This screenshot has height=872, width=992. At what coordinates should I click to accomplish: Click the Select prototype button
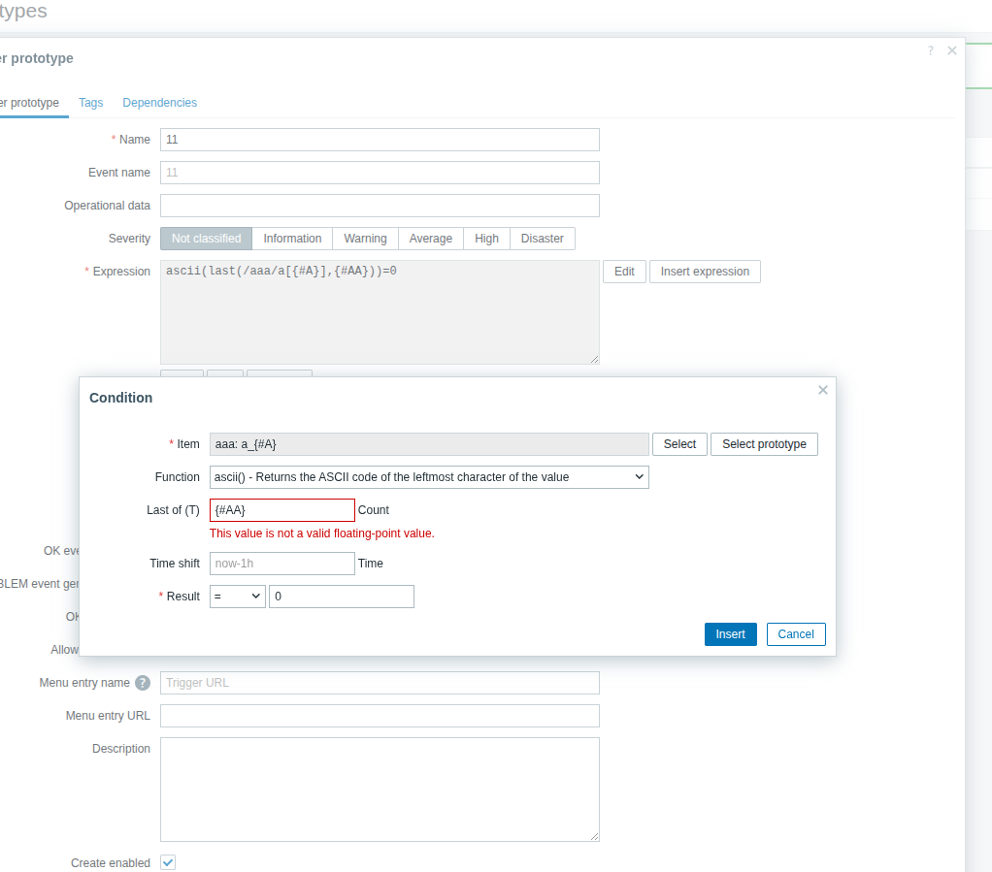[x=764, y=444]
